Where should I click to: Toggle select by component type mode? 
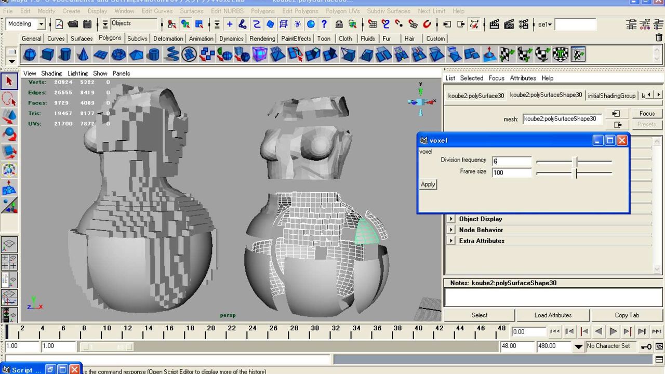pyautogui.click(x=199, y=24)
